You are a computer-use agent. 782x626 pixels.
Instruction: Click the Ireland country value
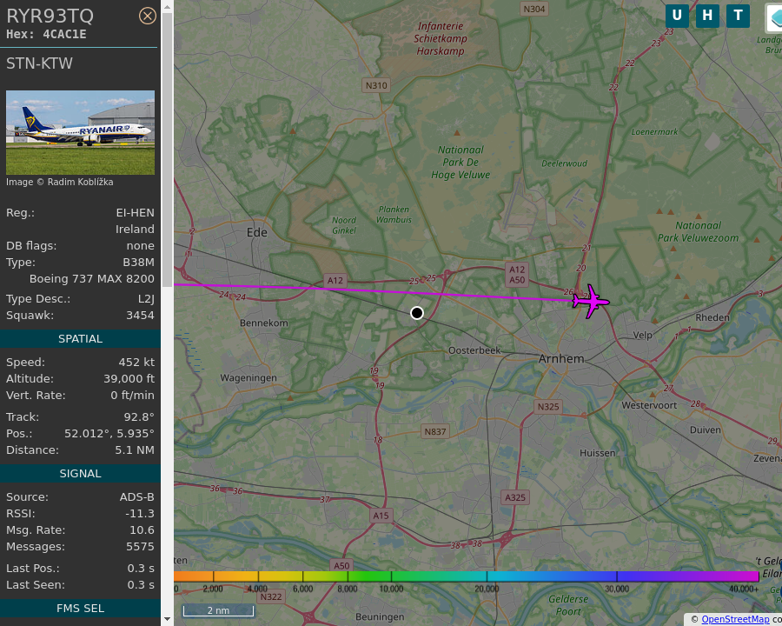pyautogui.click(x=135, y=230)
